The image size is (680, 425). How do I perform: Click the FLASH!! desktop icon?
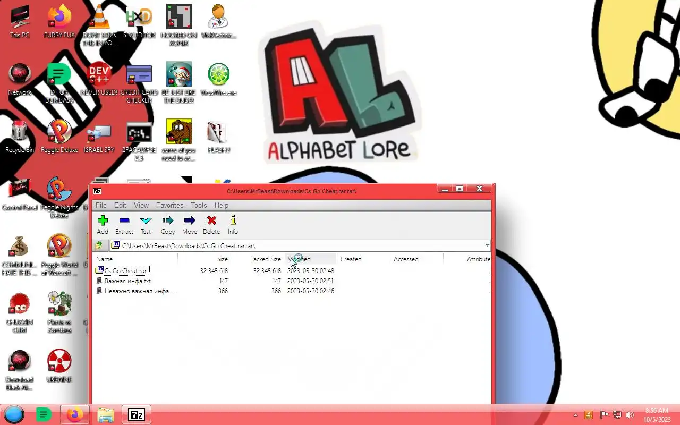pyautogui.click(x=218, y=137)
